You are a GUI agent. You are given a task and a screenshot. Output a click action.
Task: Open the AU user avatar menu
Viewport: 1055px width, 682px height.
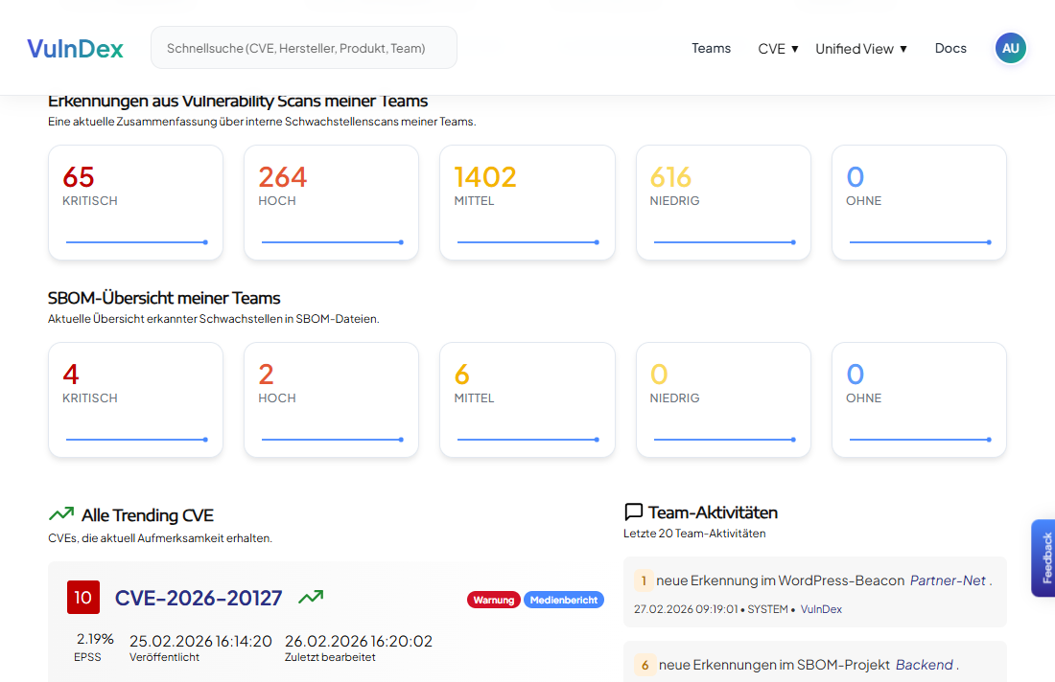(1010, 48)
